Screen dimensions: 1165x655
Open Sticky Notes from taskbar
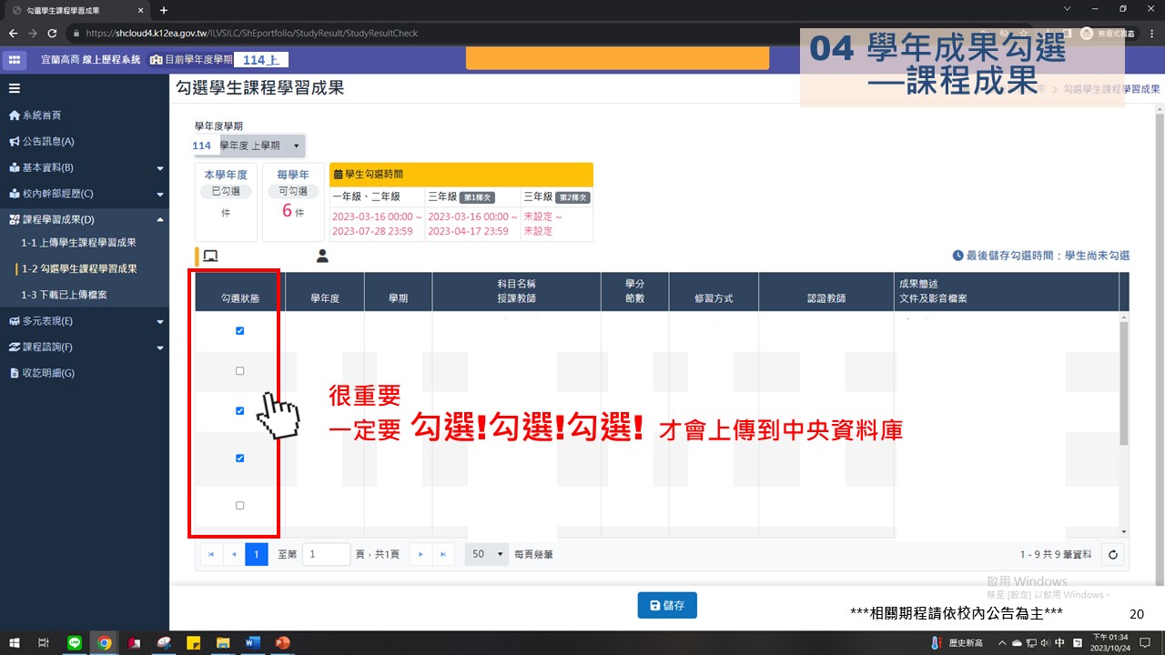193,642
